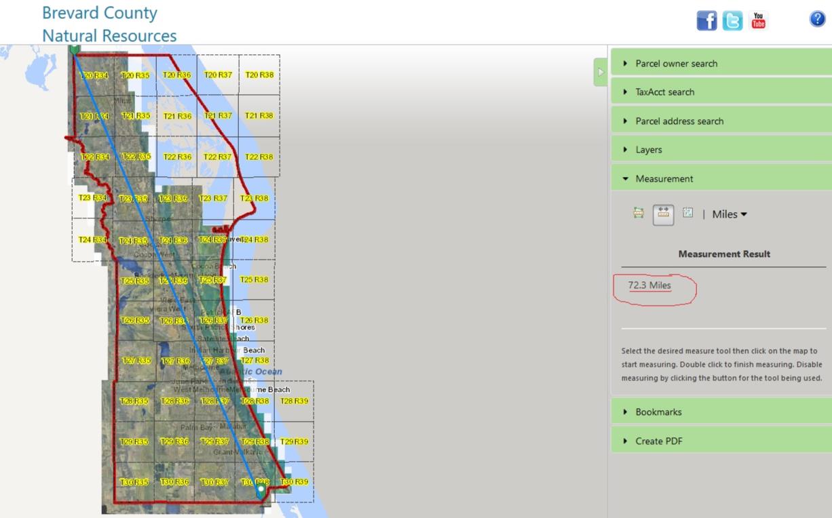Image resolution: width=832 pixels, height=518 pixels.
Task: Click map grid label T20 R37
Action: (218, 75)
